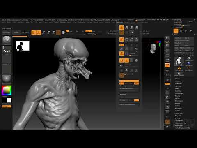Click Rotate icon at top of Tool palette

tap(191, 31)
